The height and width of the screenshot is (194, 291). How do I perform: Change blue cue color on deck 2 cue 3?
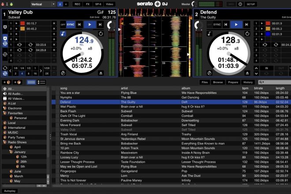tap(268, 34)
